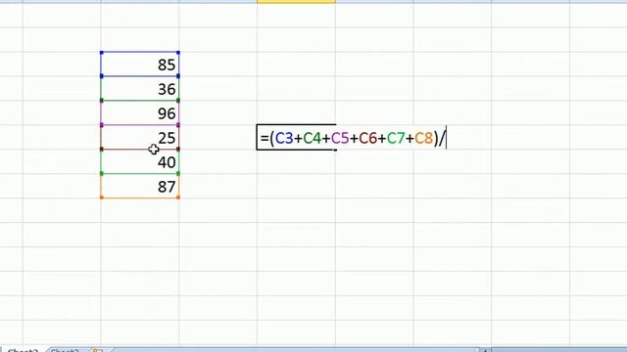Screen dimensions: 627x352
Task: Select the cell containing 85
Action: coord(139,65)
